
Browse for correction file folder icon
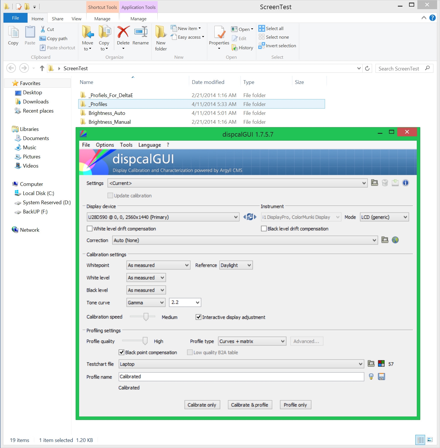[x=385, y=240]
